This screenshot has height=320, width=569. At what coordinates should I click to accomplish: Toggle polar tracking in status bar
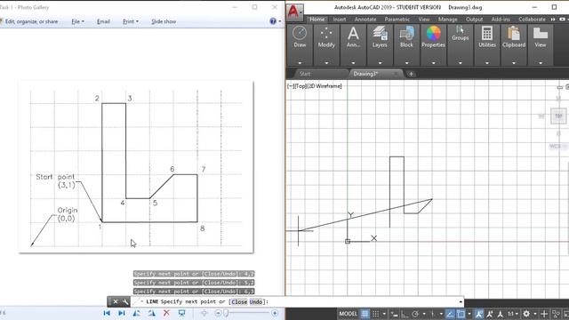pos(415,314)
